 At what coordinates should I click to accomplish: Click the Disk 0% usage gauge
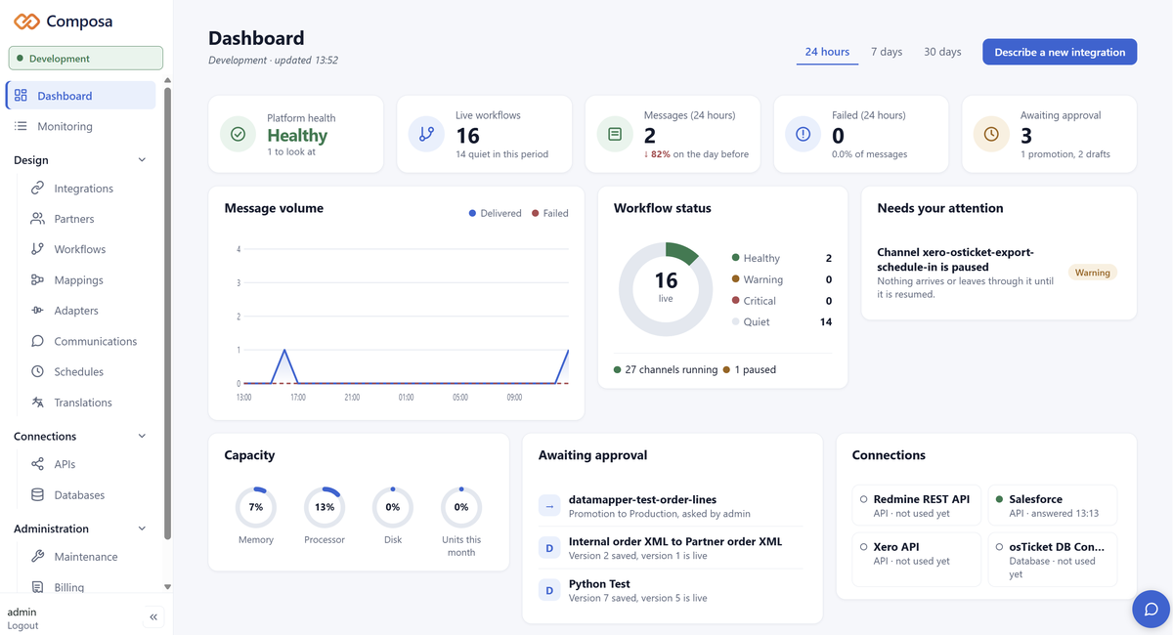[x=393, y=507]
